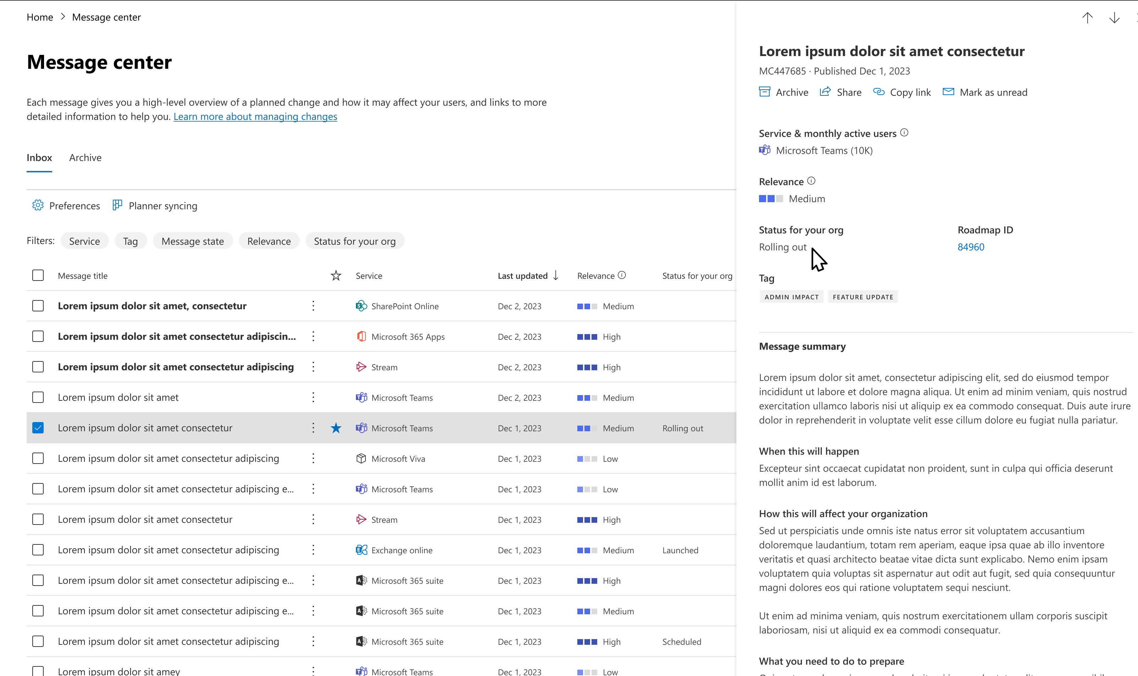Scroll down the message detail panel

point(1115,18)
